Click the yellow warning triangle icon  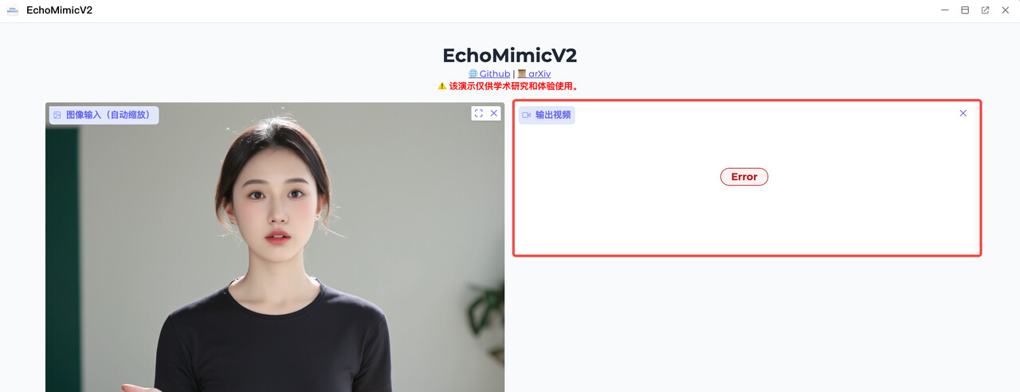click(x=442, y=86)
